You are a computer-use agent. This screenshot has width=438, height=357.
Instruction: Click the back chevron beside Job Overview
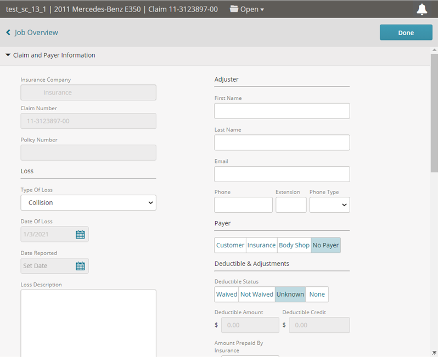pyautogui.click(x=8, y=32)
